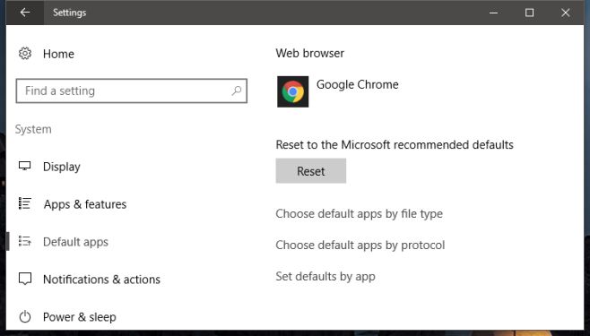Click the Reset button
The image size is (590, 336).
311,171
